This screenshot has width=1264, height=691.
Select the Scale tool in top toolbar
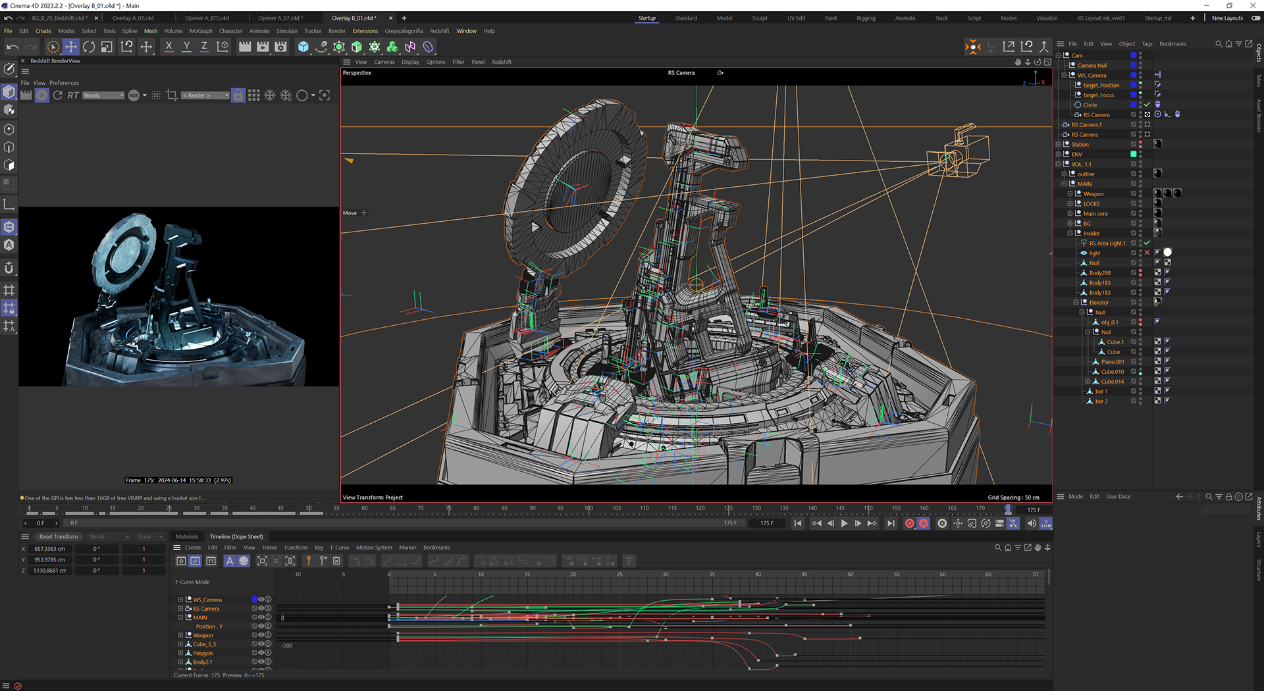point(107,47)
